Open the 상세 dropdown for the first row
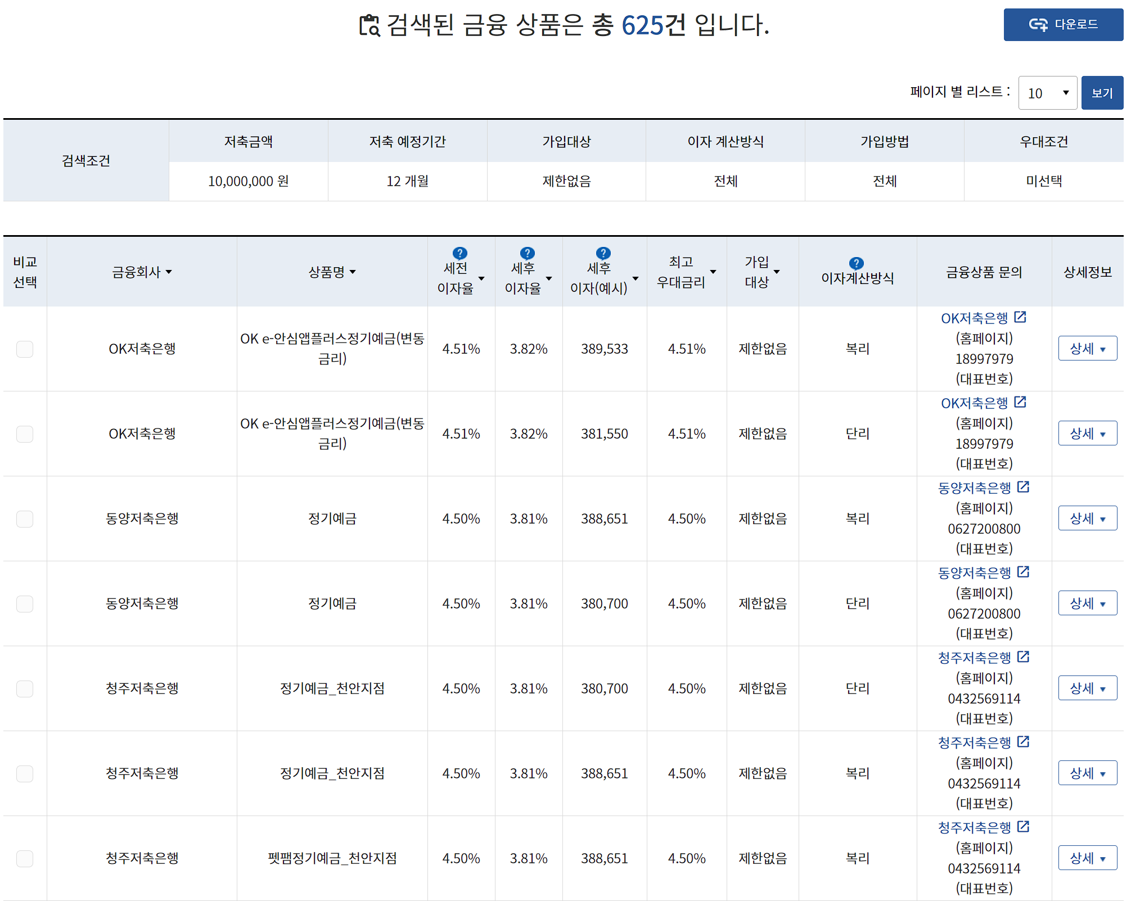Viewport: 1131px width, 901px height. point(1087,348)
